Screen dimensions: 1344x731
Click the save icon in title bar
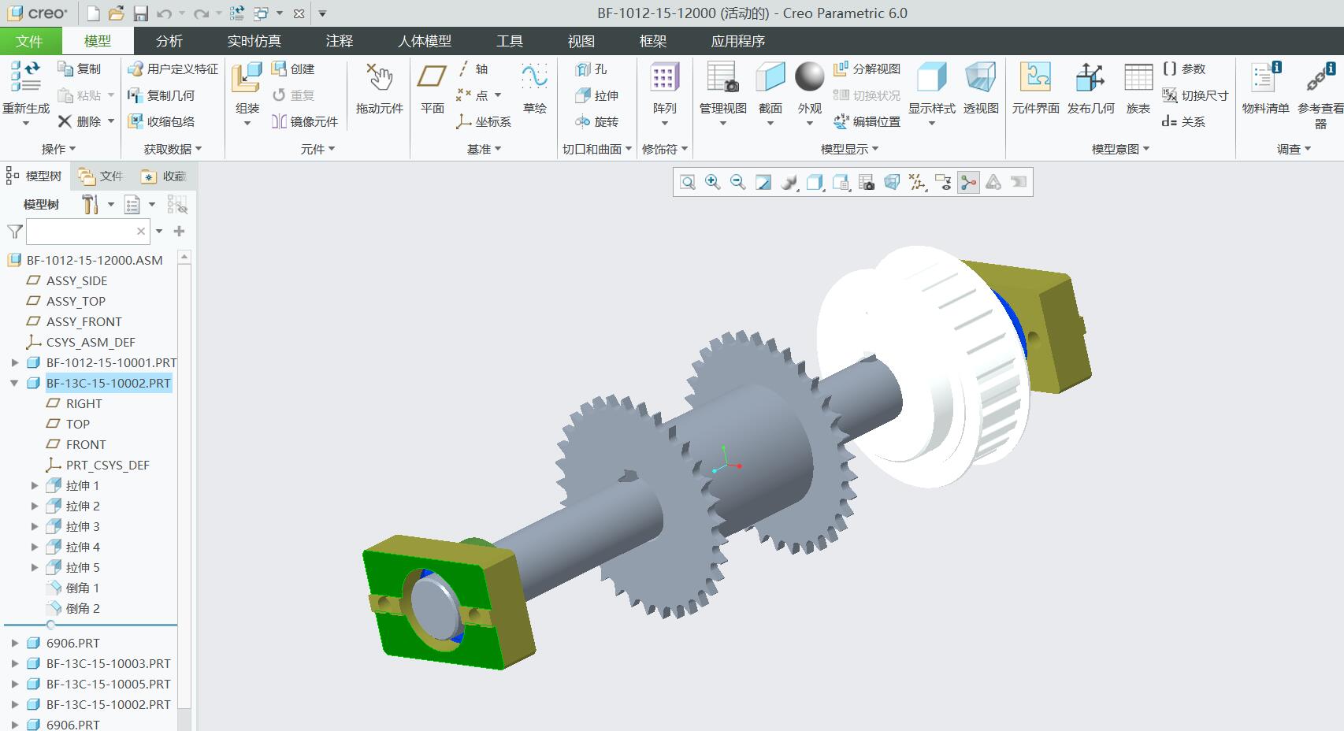pyautogui.click(x=140, y=13)
